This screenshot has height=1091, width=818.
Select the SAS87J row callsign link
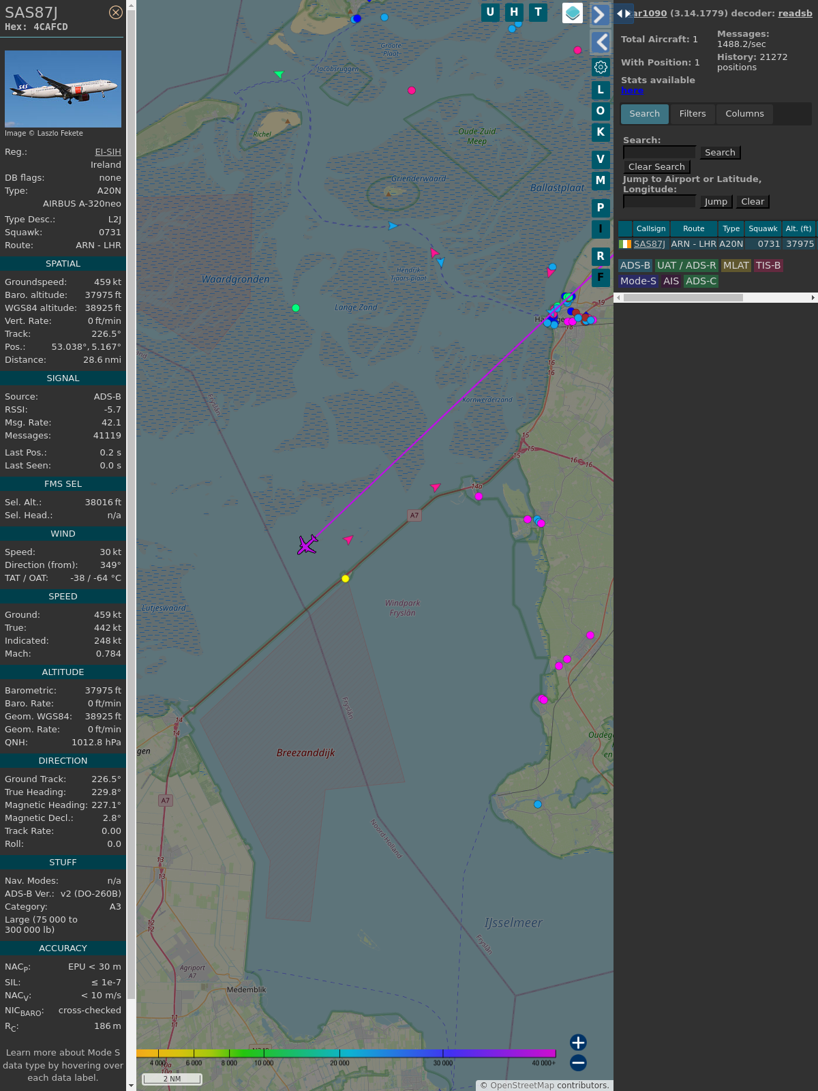tap(649, 244)
